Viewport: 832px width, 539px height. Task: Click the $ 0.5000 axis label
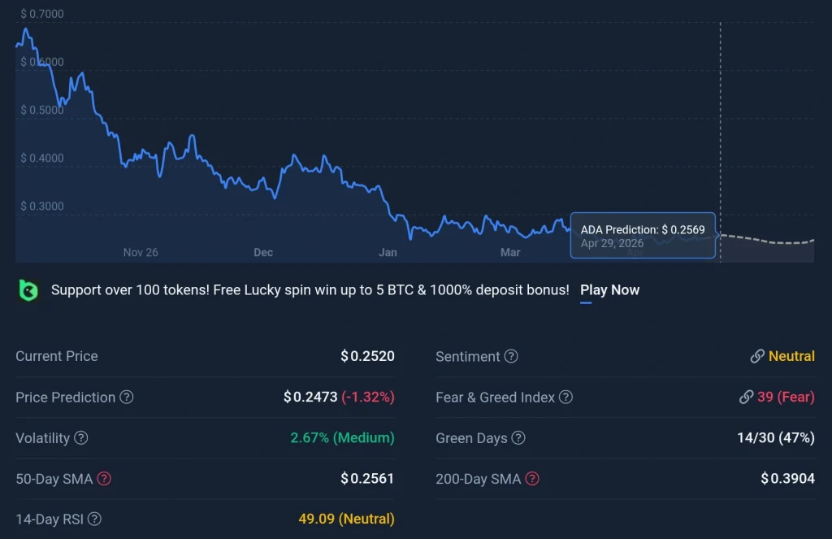click(x=42, y=110)
